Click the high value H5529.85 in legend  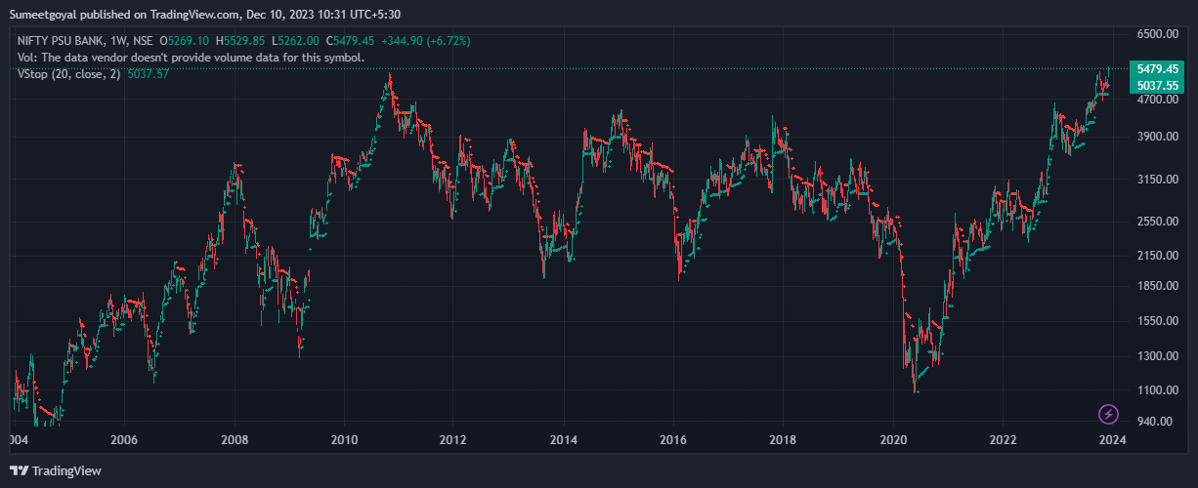[241, 41]
